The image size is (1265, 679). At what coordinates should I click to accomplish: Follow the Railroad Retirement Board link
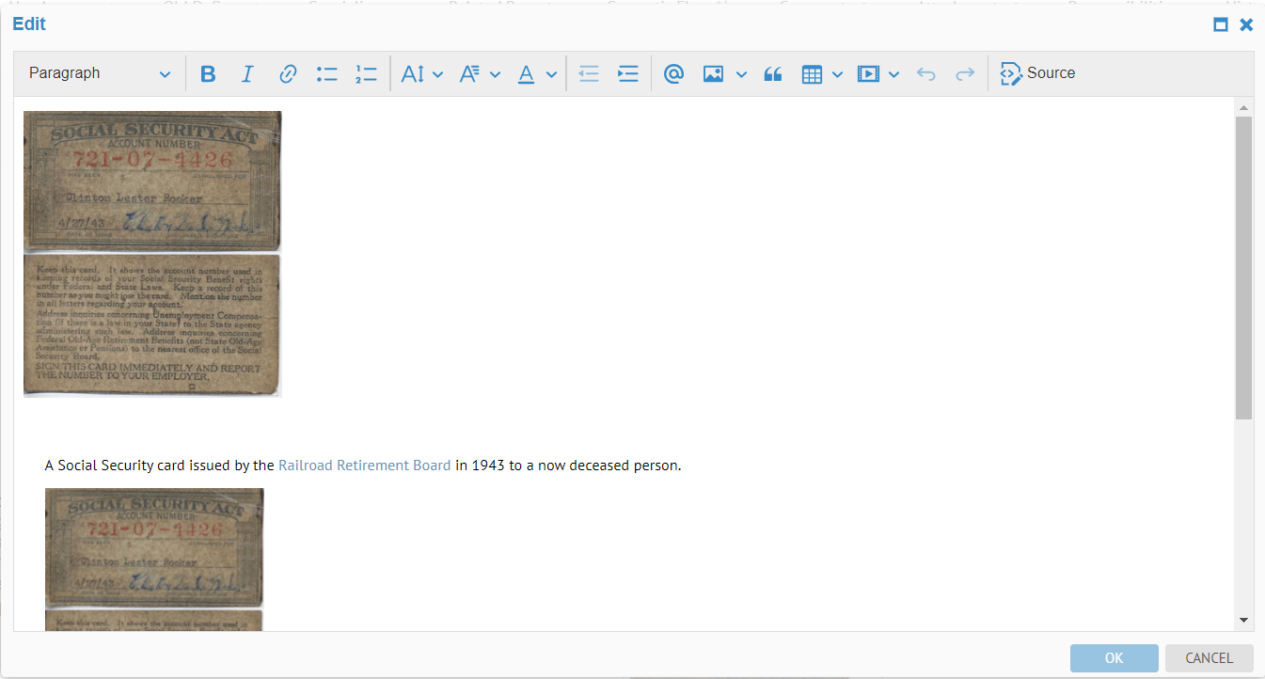[x=364, y=466]
